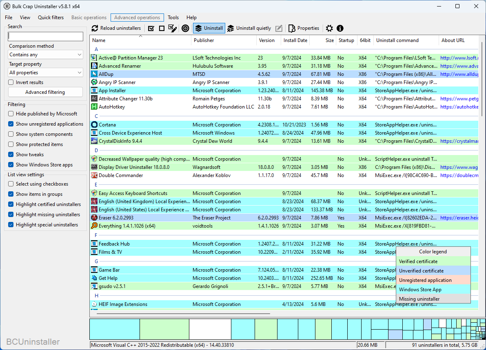Open the Target property dropdown

[x=46, y=73]
